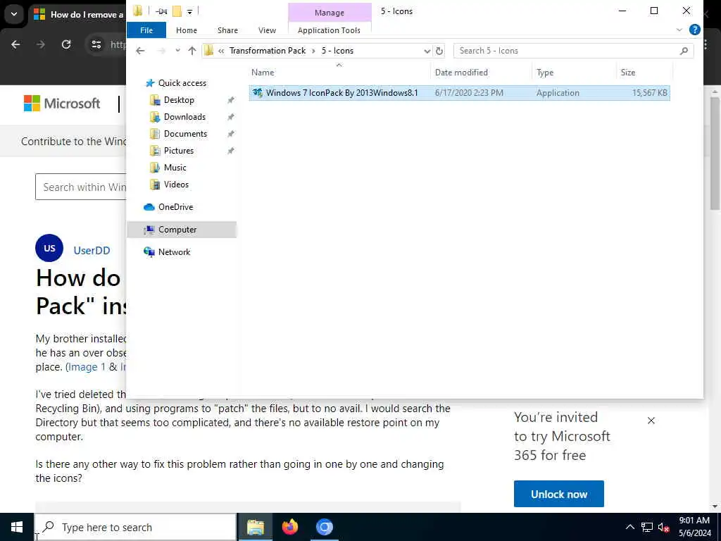Viewport: 721px width, 541px height.
Task: Open the network tray icon
Action: pyautogui.click(x=647, y=527)
